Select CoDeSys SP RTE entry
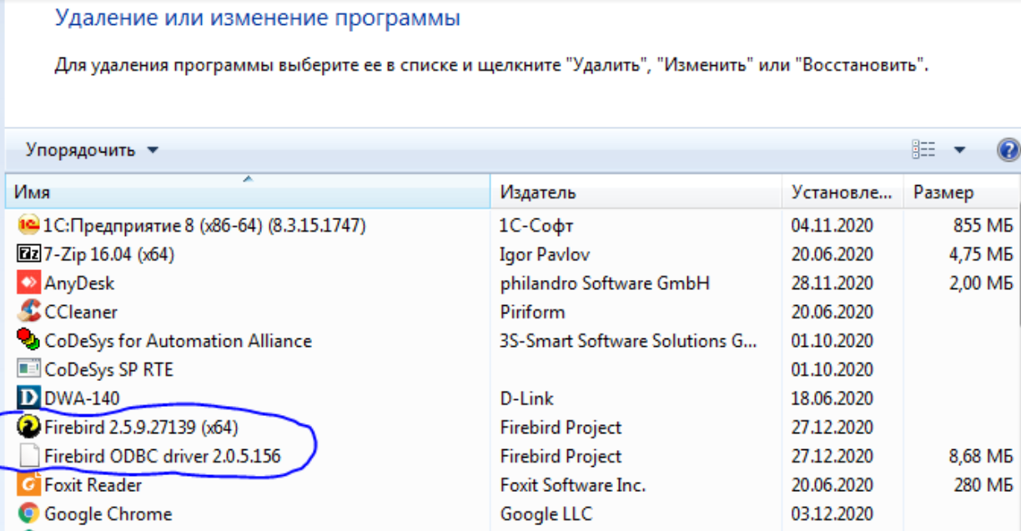The height and width of the screenshot is (531, 1021). click(x=108, y=369)
